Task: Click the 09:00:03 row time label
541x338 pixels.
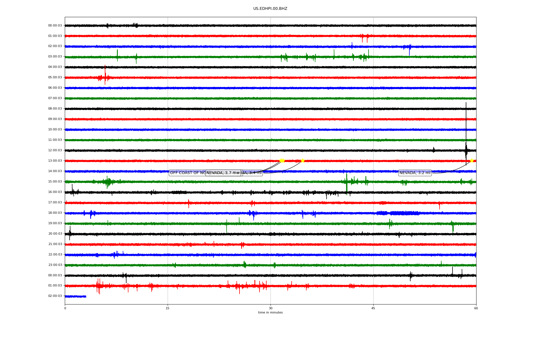Action: pos(55,119)
